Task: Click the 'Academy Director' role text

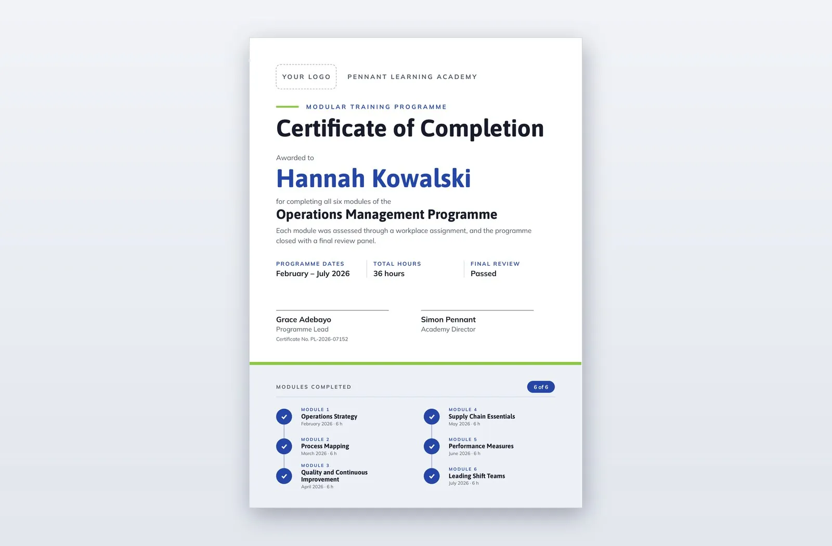Action: coord(448,329)
